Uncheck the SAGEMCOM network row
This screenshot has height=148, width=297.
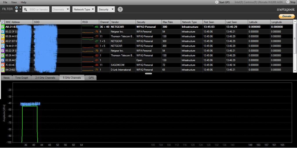coord(3,65)
